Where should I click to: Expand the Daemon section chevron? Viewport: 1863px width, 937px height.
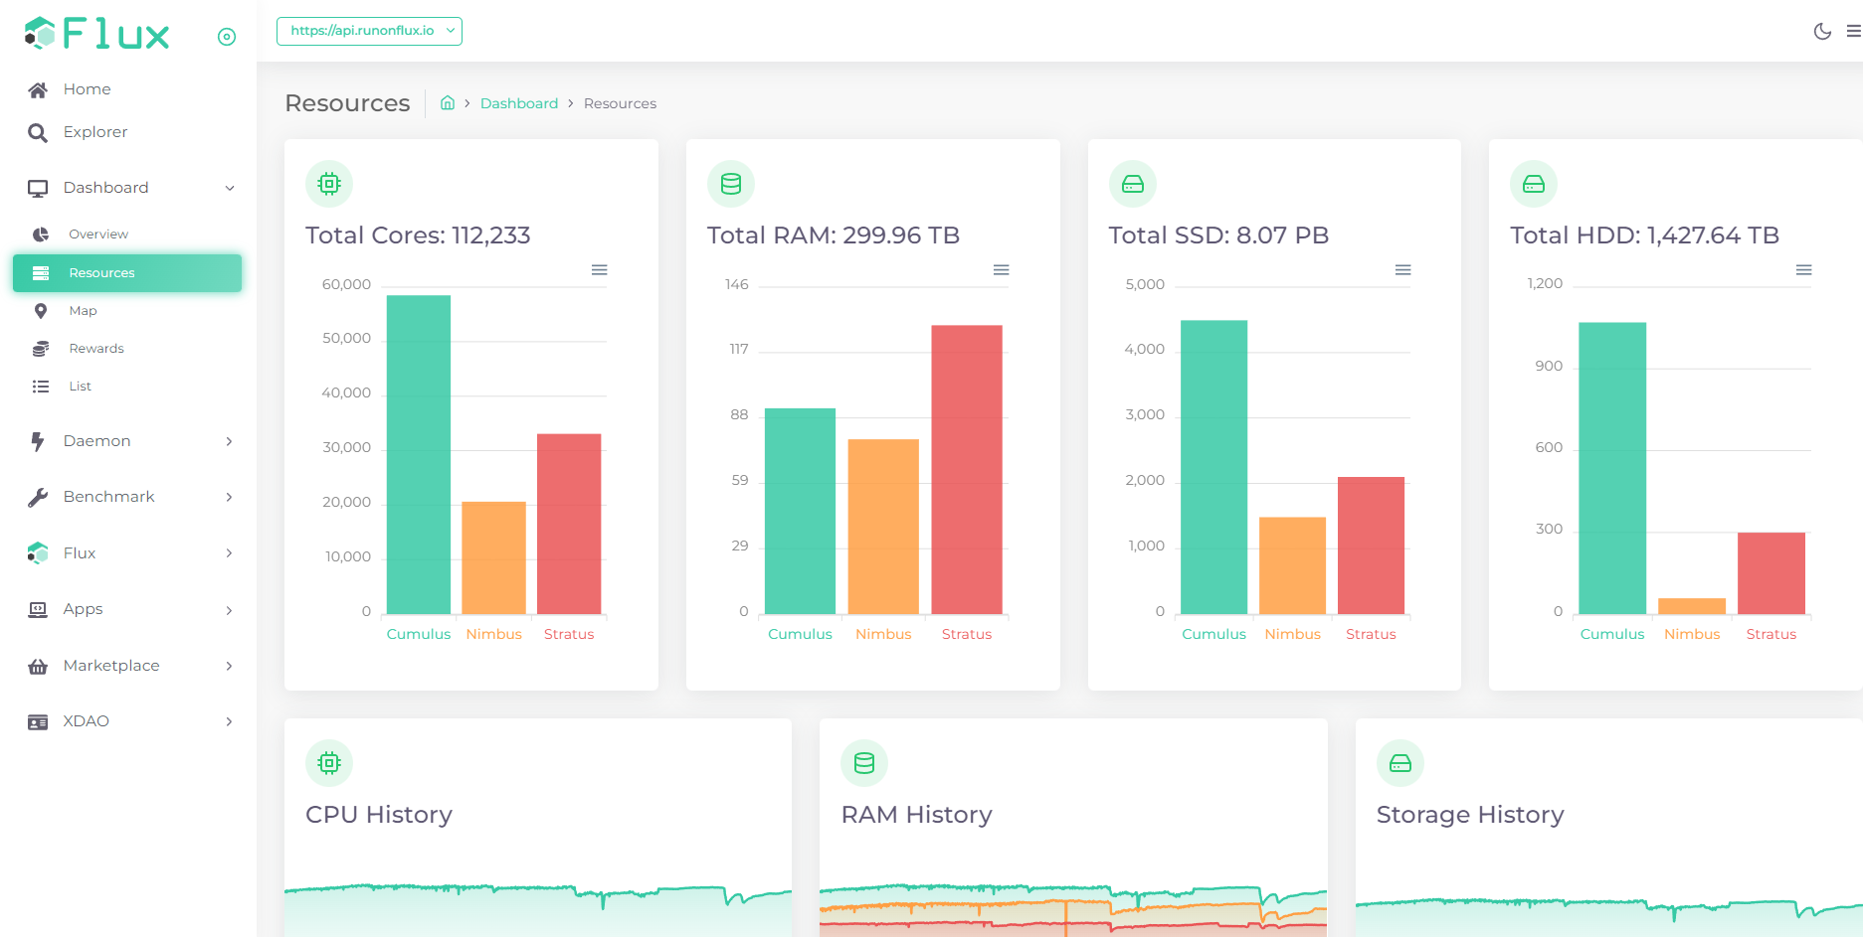[x=230, y=441]
